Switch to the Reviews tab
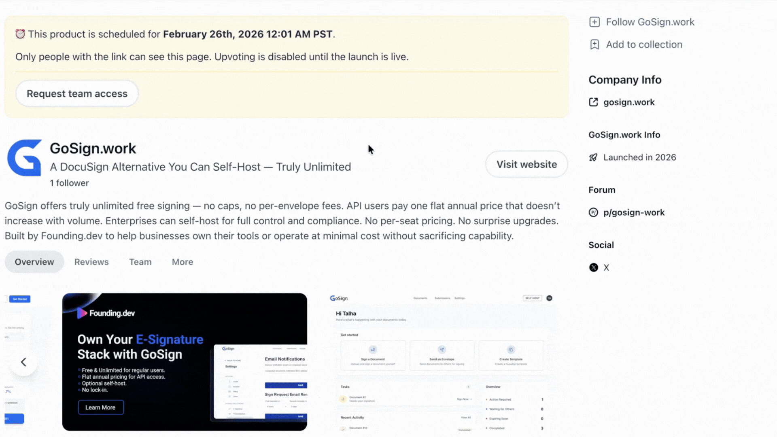The image size is (777, 437). point(91,262)
